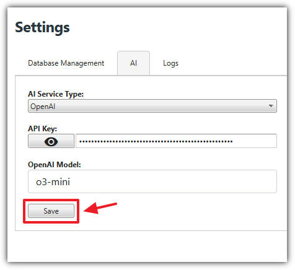Click into the OpenAI Model field

152,181
